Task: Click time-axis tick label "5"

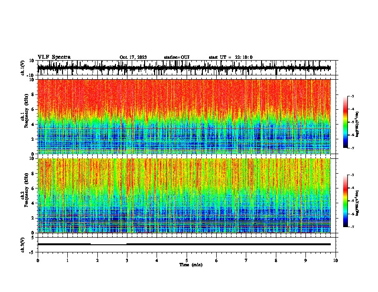Action: tap(187, 261)
